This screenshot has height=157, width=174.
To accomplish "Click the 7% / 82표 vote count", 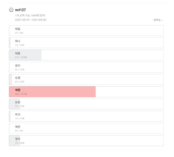I will 20,143.
